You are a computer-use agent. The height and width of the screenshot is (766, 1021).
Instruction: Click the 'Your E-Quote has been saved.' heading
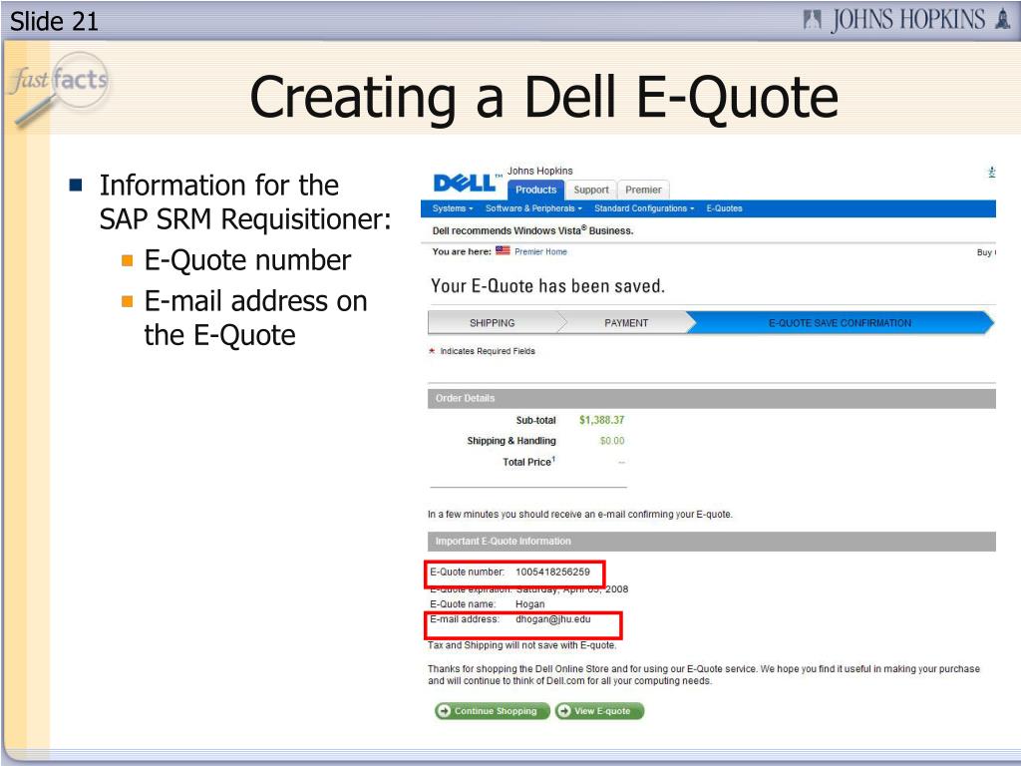[547, 286]
